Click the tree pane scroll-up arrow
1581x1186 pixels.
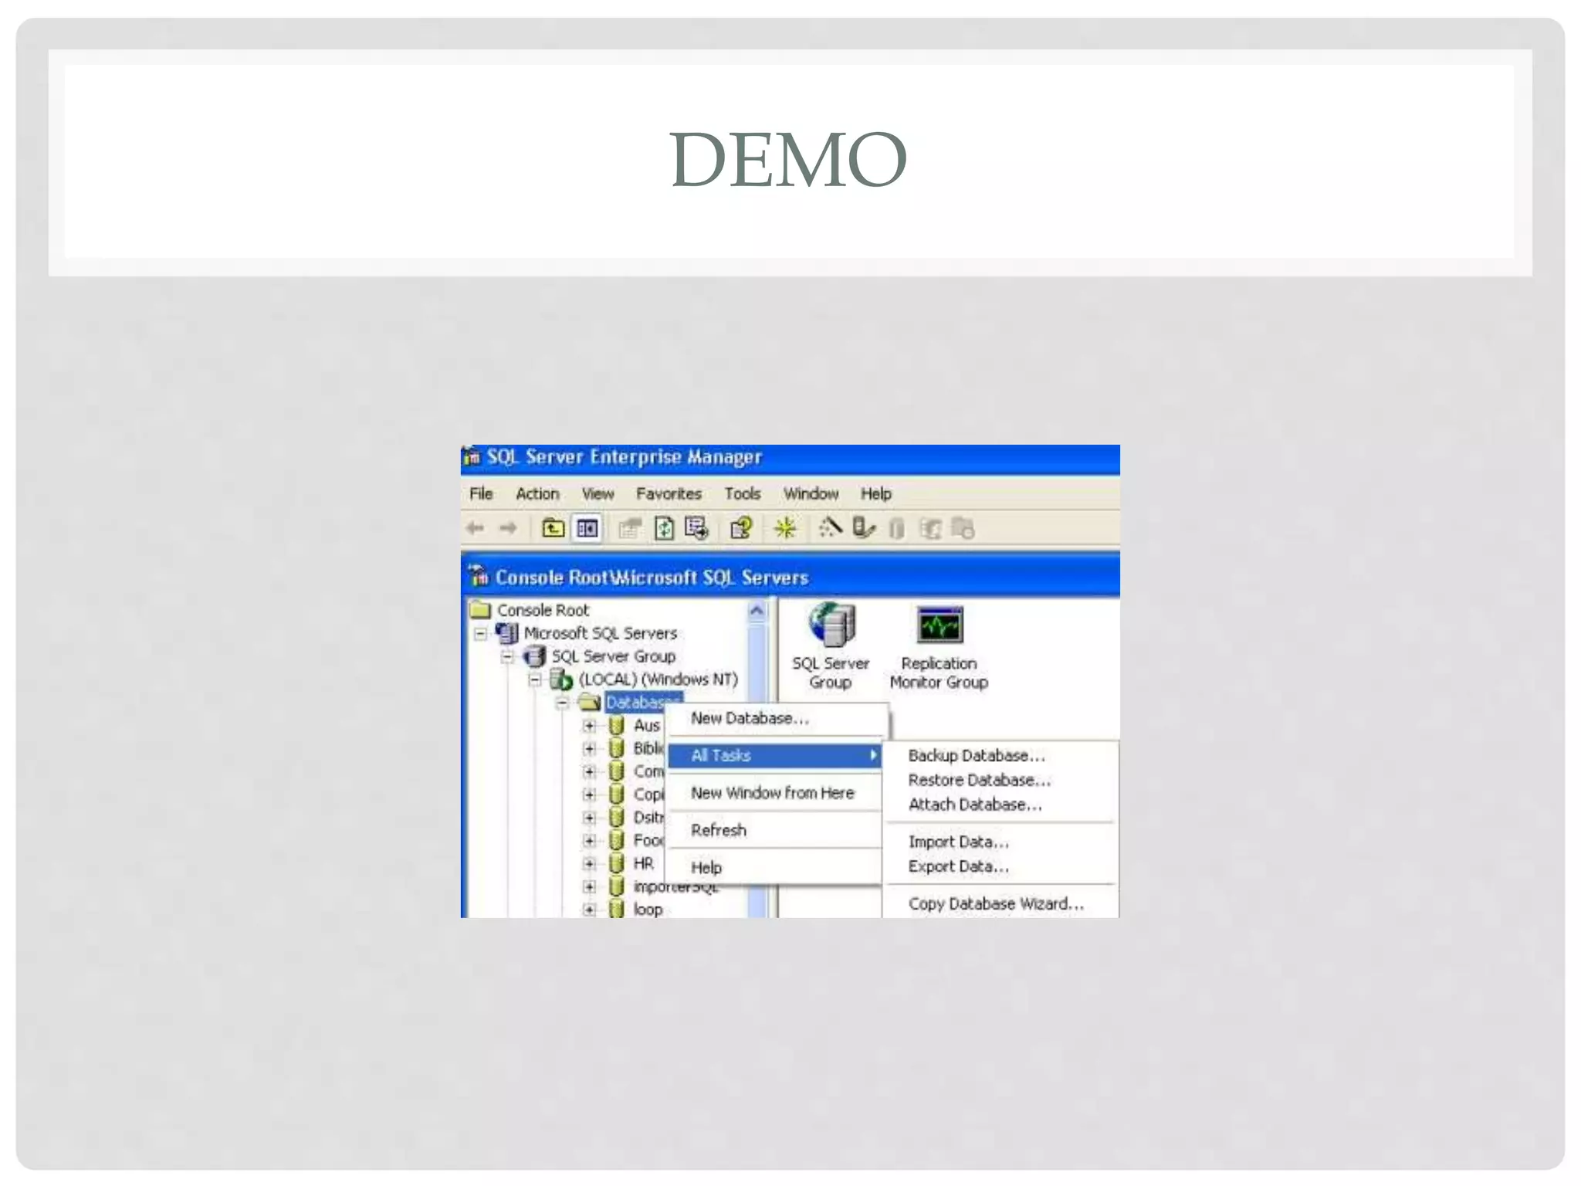757,612
